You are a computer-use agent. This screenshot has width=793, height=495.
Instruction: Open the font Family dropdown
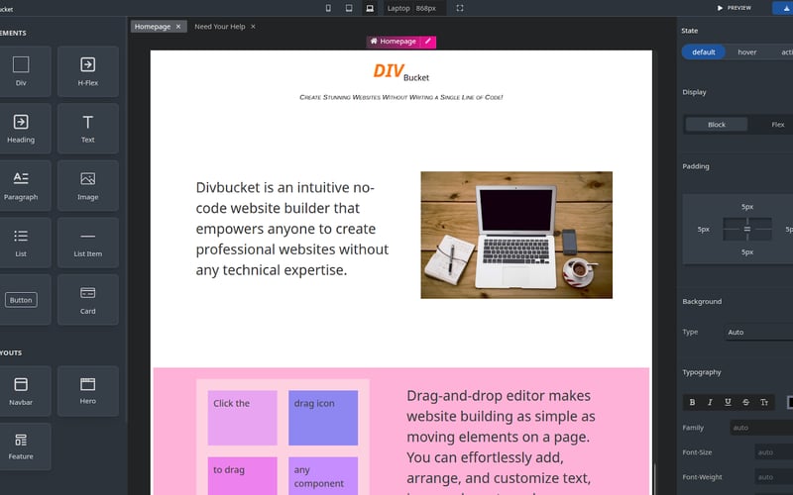pyautogui.click(x=761, y=428)
